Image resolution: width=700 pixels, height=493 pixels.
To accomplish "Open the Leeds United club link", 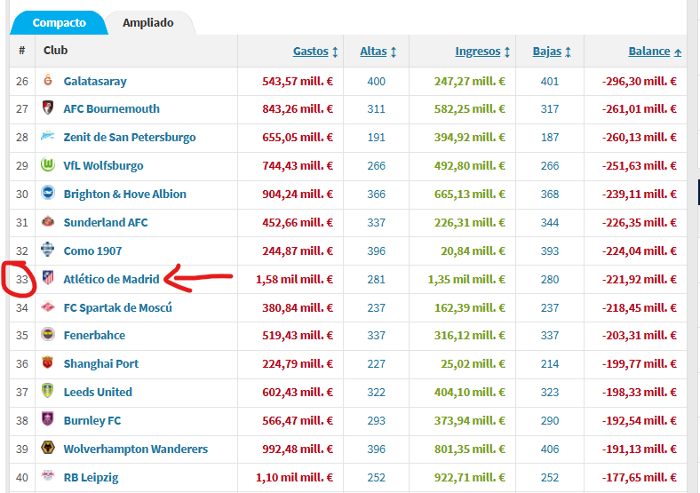I will pos(98,392).
